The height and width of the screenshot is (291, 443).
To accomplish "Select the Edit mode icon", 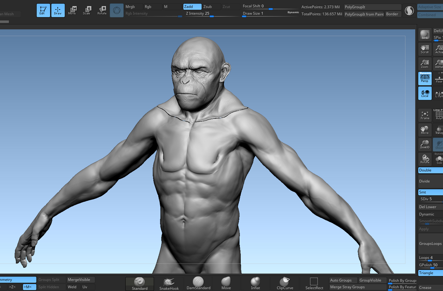I will (x=43, y=10).
